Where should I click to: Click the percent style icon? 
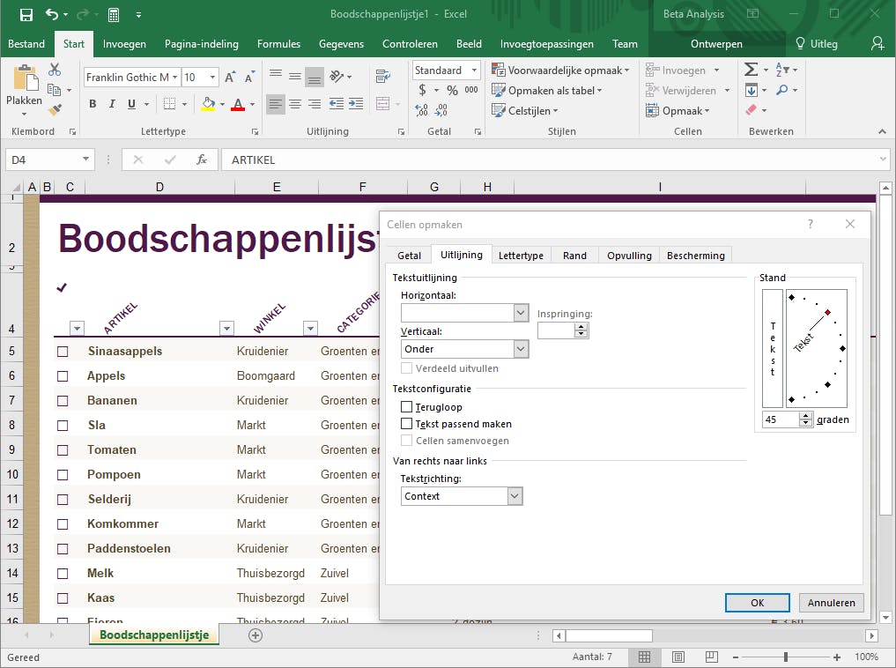pyautogui.click(x=452, y=90)
